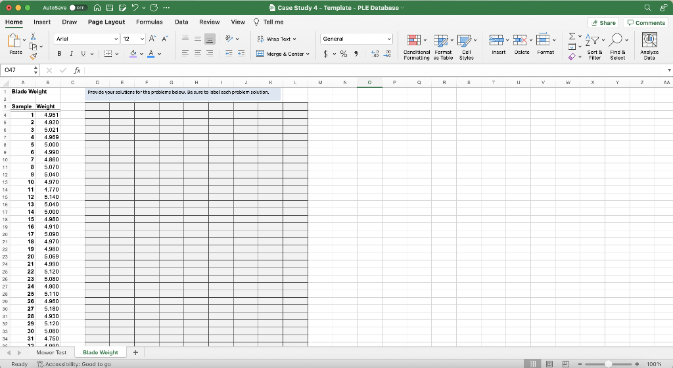The image size is (673, 368).
Task: Open the fill color dropdown arrow
Action: (x=141, y=54)
